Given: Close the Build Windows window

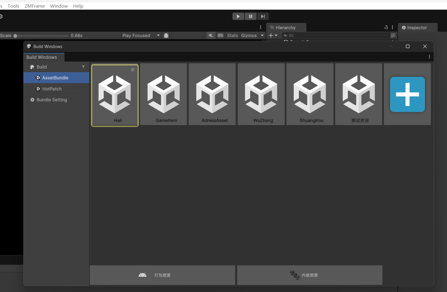Looking at the screenshot, I should click(x=425, y=46).
